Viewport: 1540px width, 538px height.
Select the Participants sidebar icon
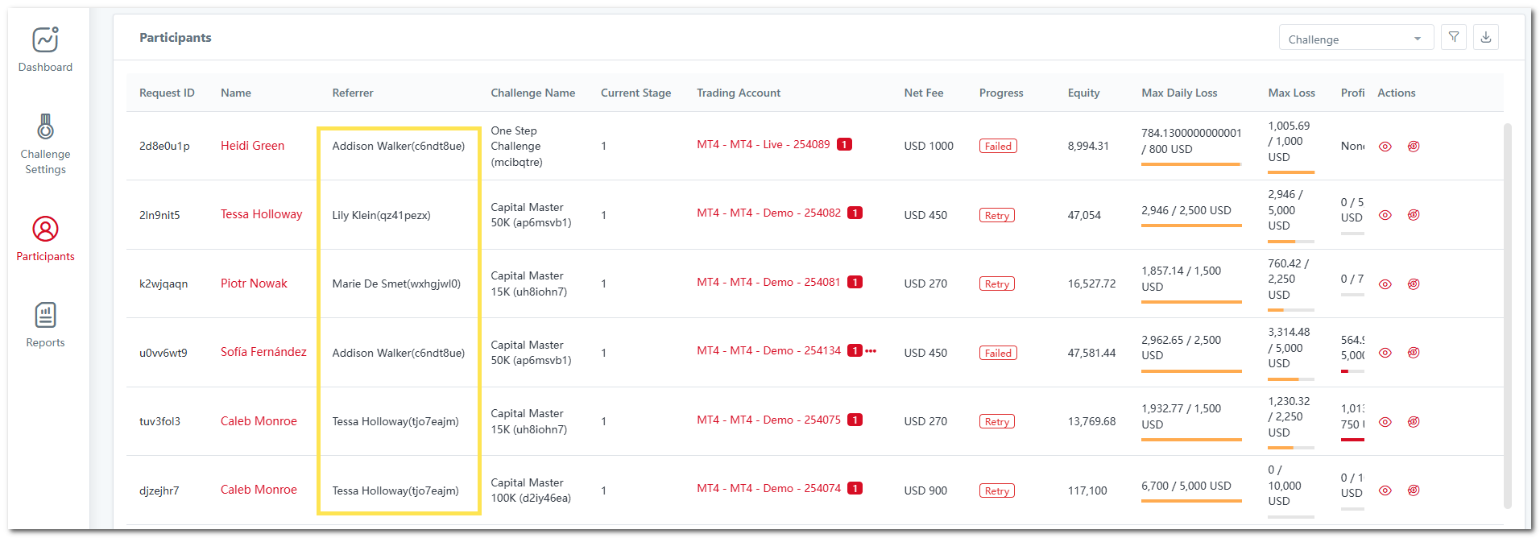pyautogui.click(x=45, y=230)
